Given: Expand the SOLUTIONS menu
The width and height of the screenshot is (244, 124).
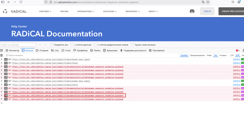Looking at the screenshot, I should pos(110,11).
